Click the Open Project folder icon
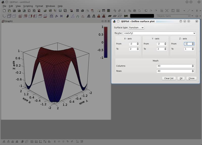This screenshot has height=145, width=202. click(x=45, y=11)
